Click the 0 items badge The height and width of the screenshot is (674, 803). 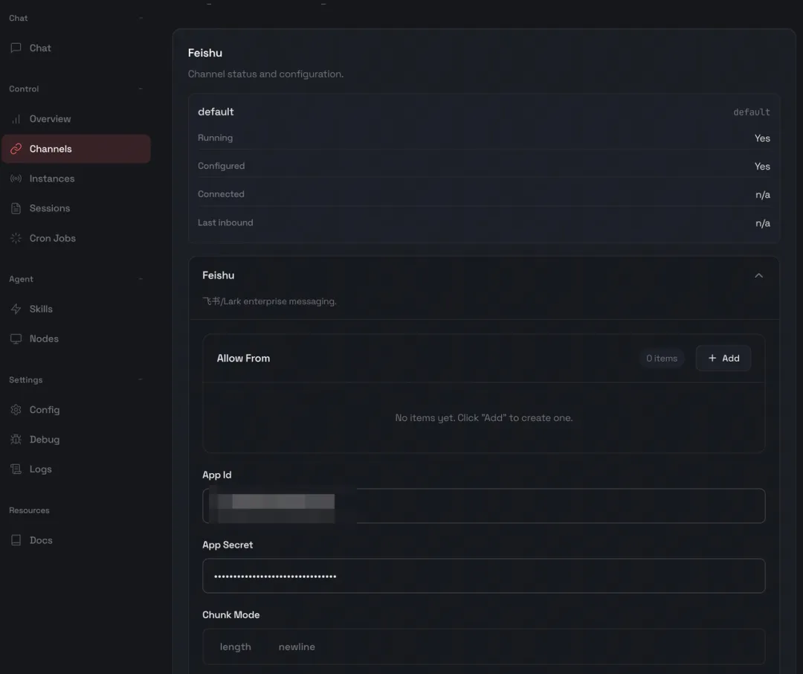click(x=662, y=359)
